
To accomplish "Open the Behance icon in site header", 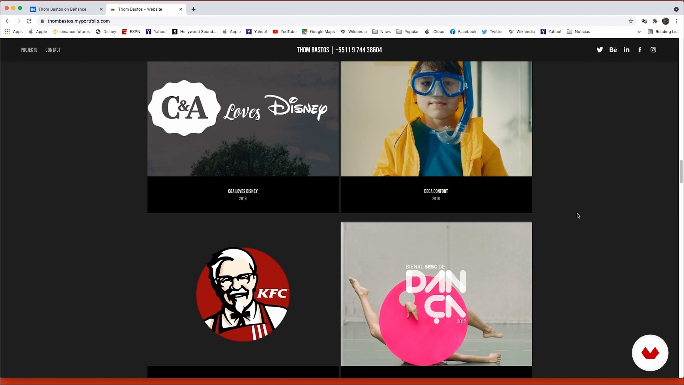I will pyautogui.click(x=613, y=50).
